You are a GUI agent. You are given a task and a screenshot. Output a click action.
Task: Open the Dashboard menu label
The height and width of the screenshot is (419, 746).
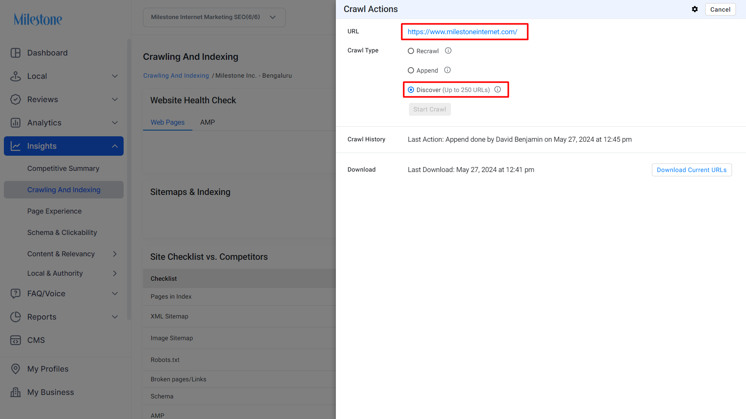click(x=47, y=53)
